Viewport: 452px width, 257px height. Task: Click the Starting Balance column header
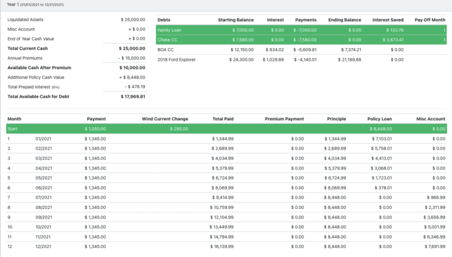coord(235,20)
